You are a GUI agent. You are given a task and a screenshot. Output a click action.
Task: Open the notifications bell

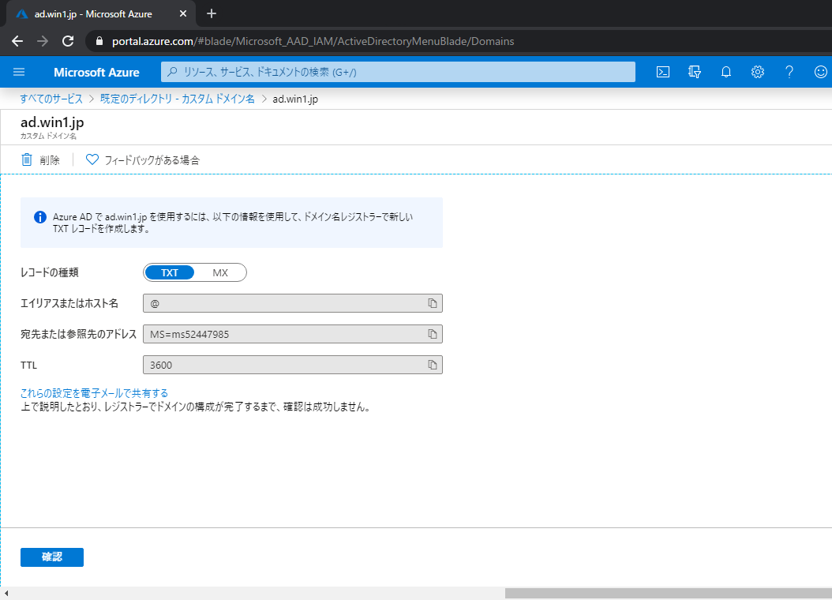coord(726,72)
